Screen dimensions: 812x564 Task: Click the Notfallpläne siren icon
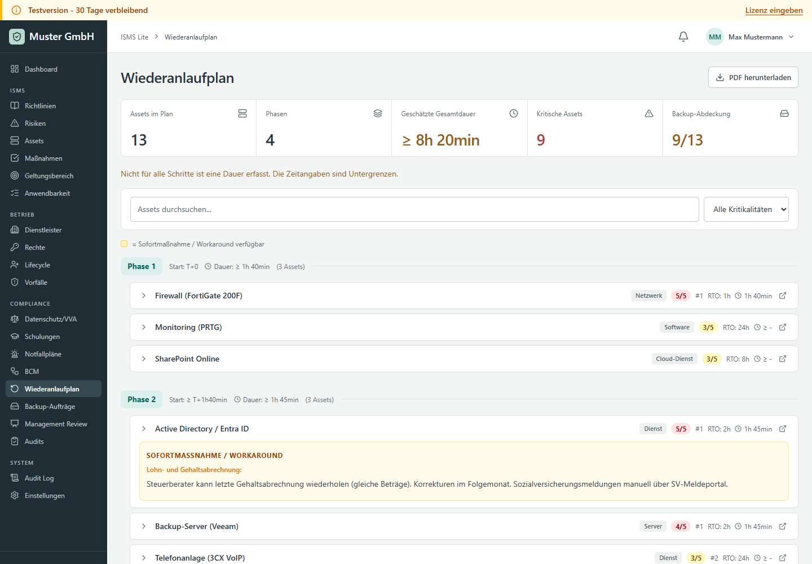[15, 354]
